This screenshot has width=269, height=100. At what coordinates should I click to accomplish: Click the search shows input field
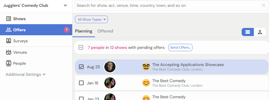[168, 6]
